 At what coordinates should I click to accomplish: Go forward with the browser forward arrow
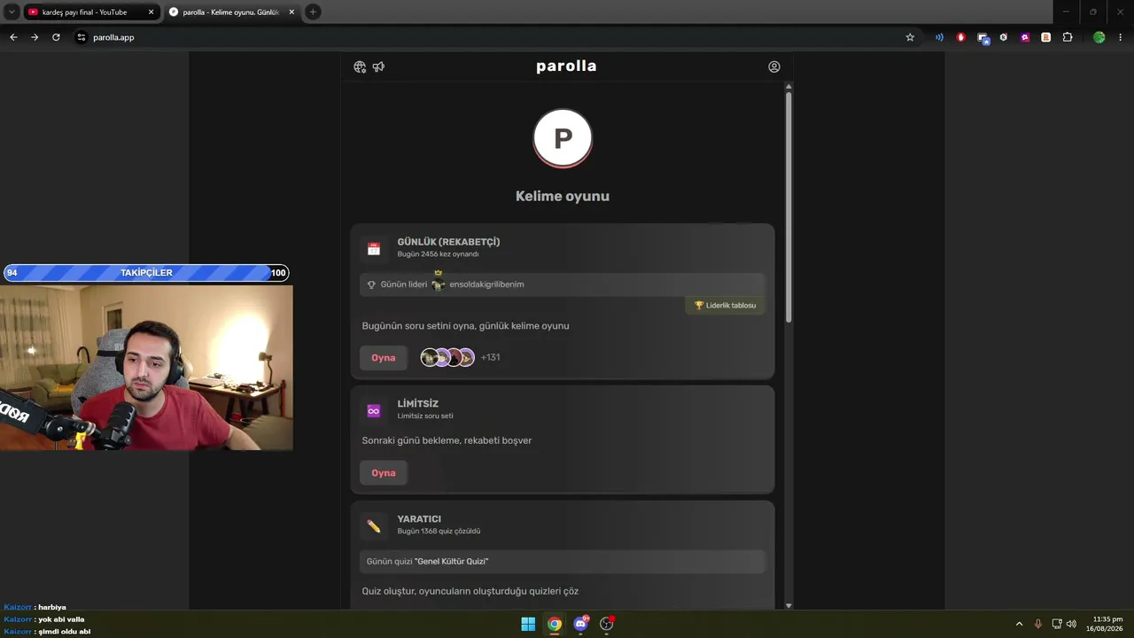(35, 37)
